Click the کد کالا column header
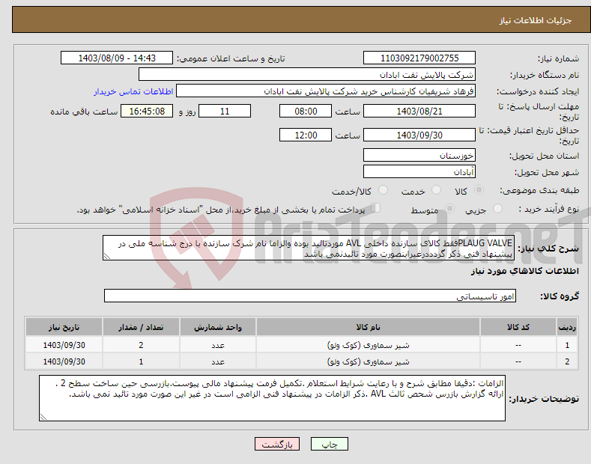This screenshot has height=464, width=591. pyautogui.click(x=518, y=327)
